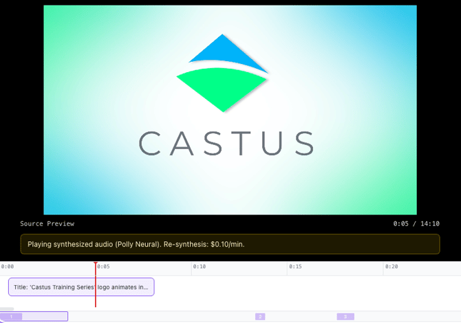Select the 'Castus Training Series' title clip

pyautogui.click(x=81, y=287)
